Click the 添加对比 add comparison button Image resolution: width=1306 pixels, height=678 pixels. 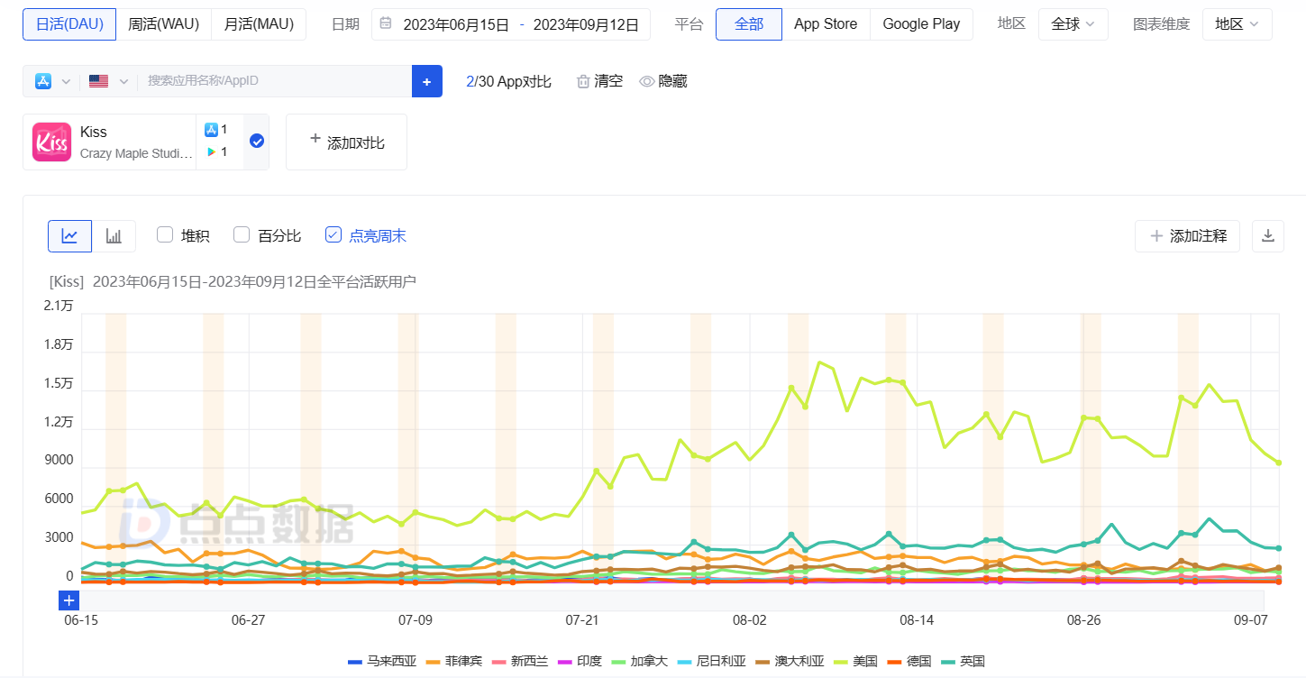tap(346, 142)
